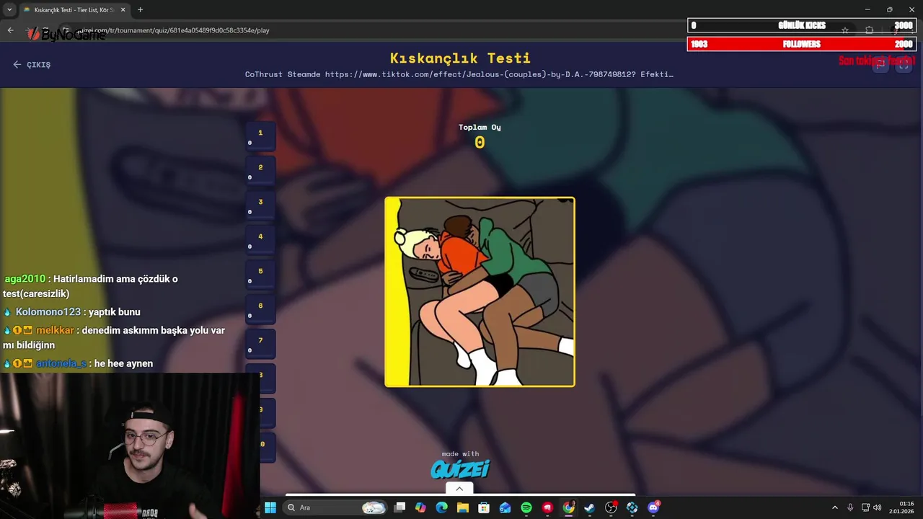Open the network tray icon
The height and width of the screenshot is (519, 923).
[x=865, y=507]
